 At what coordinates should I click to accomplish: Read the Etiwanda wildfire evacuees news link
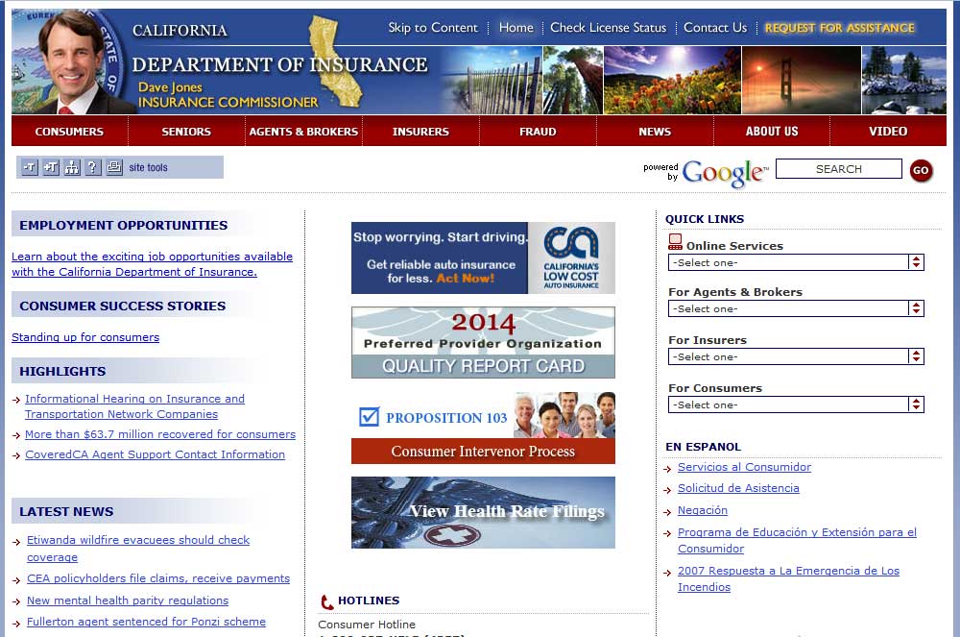click(138, 549)
